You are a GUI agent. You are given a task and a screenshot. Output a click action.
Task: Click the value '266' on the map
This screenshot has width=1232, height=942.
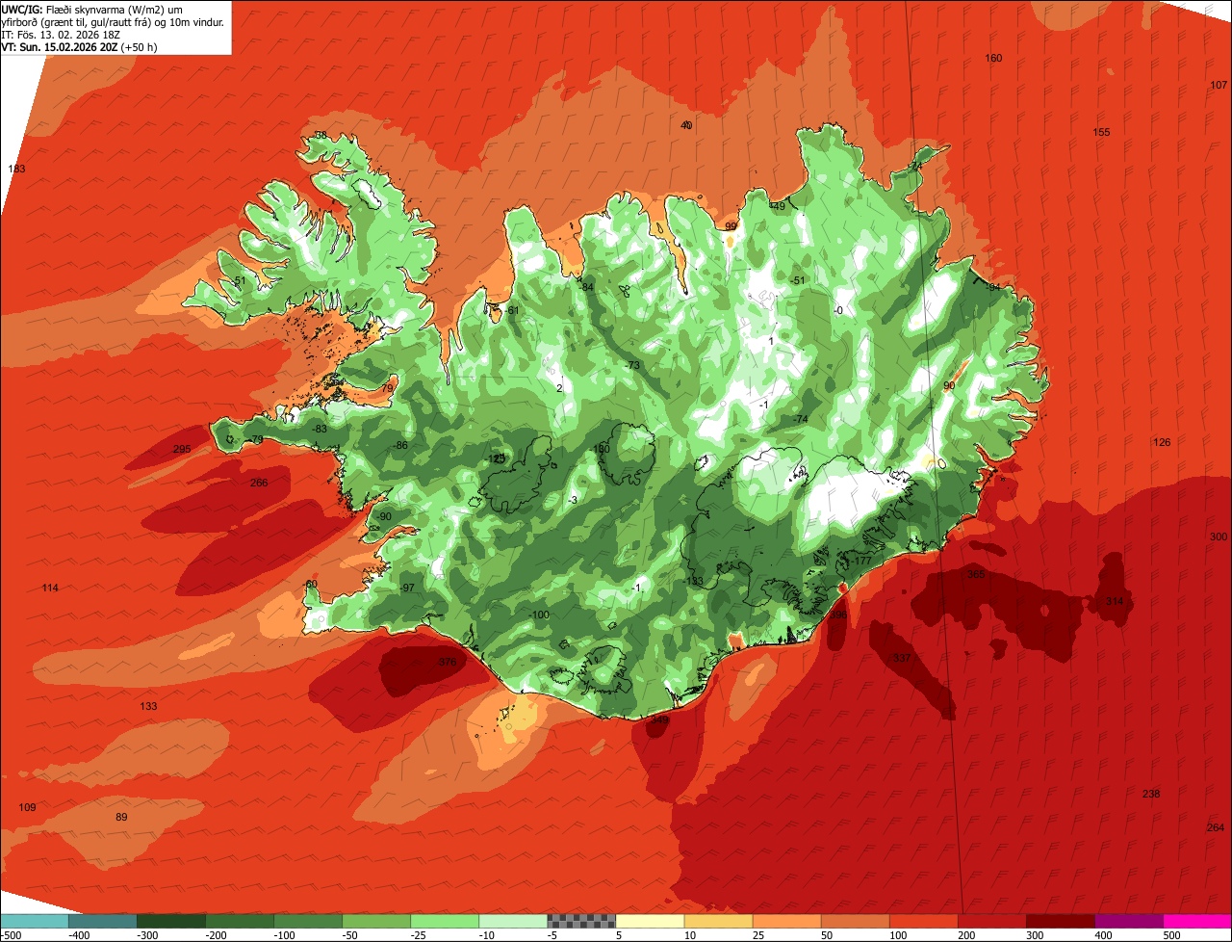259,483
